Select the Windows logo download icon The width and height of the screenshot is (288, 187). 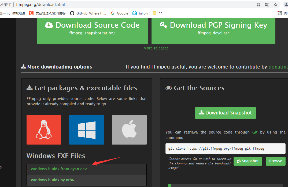[x=86, y=130]
